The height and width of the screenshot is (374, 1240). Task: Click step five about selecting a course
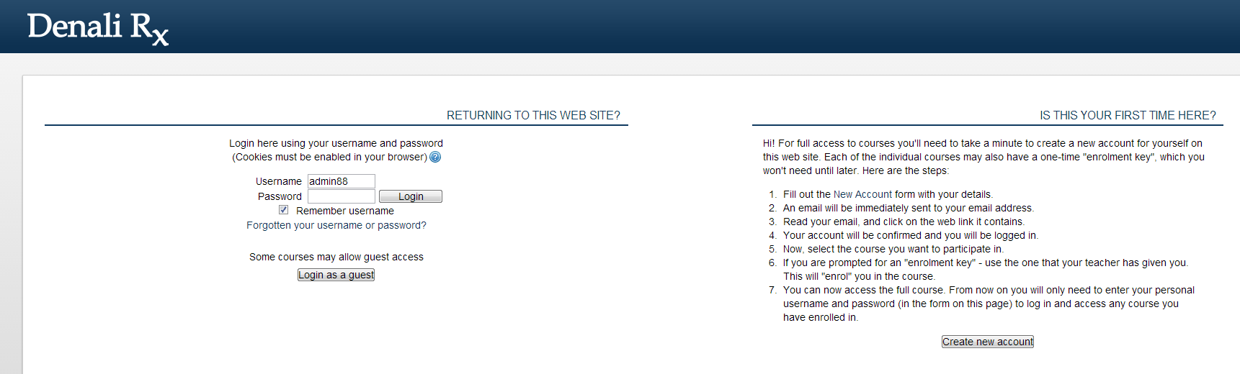point(893,249)
